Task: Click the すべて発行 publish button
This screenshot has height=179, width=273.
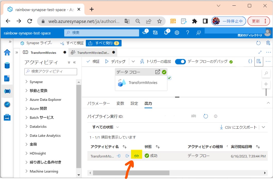Action: point(104,43)
